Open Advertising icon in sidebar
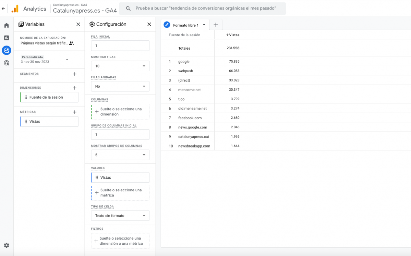The height and width of the screenshot is (256, 411). [7, 63]
